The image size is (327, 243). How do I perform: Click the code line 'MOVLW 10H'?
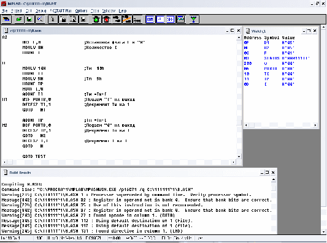pos(34,68)
